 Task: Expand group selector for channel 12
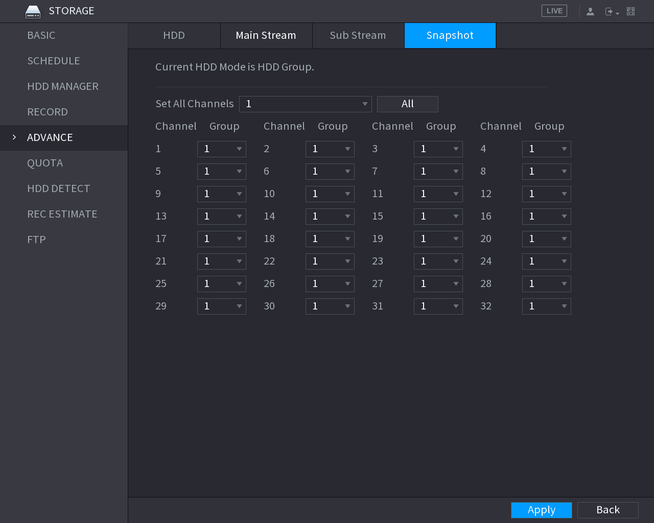pyautogui.click(x=547, y=194)
